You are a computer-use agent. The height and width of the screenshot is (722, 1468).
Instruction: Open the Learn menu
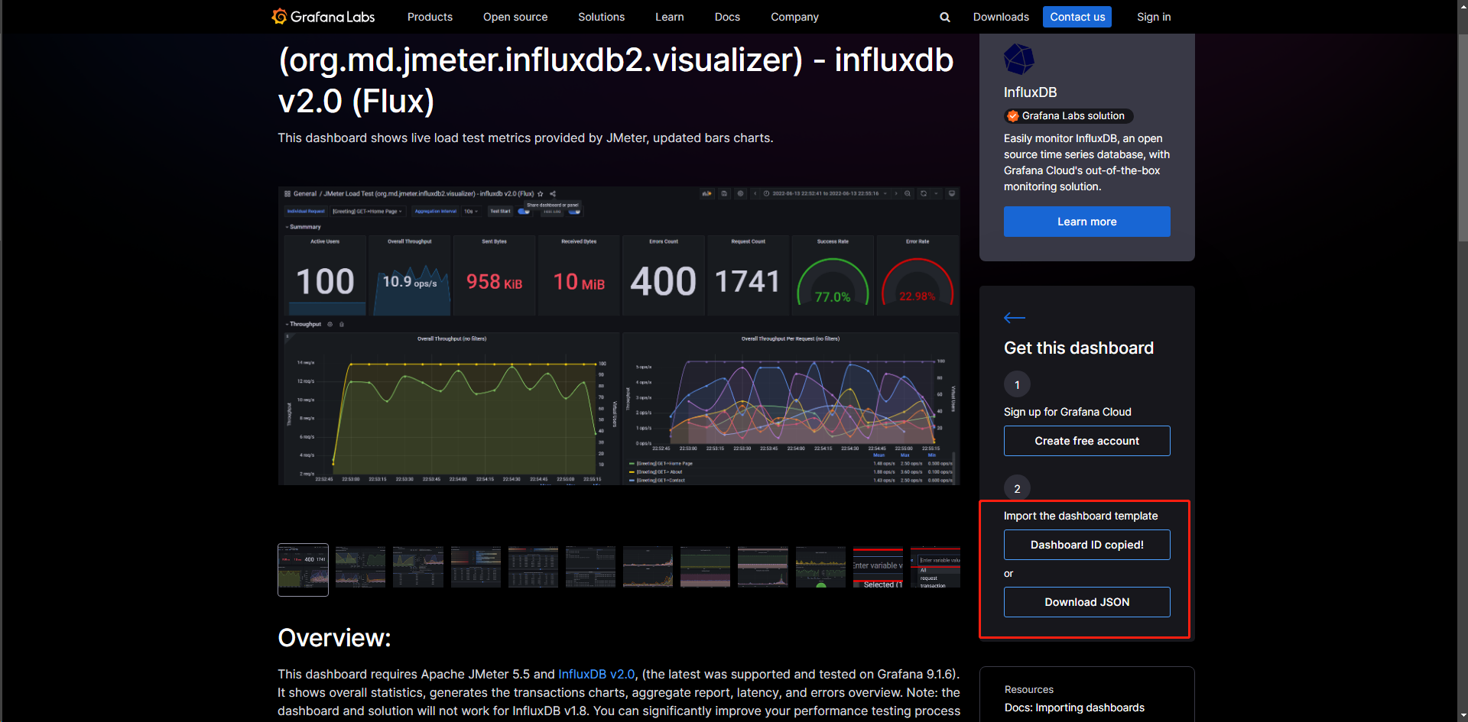(669, 17)
